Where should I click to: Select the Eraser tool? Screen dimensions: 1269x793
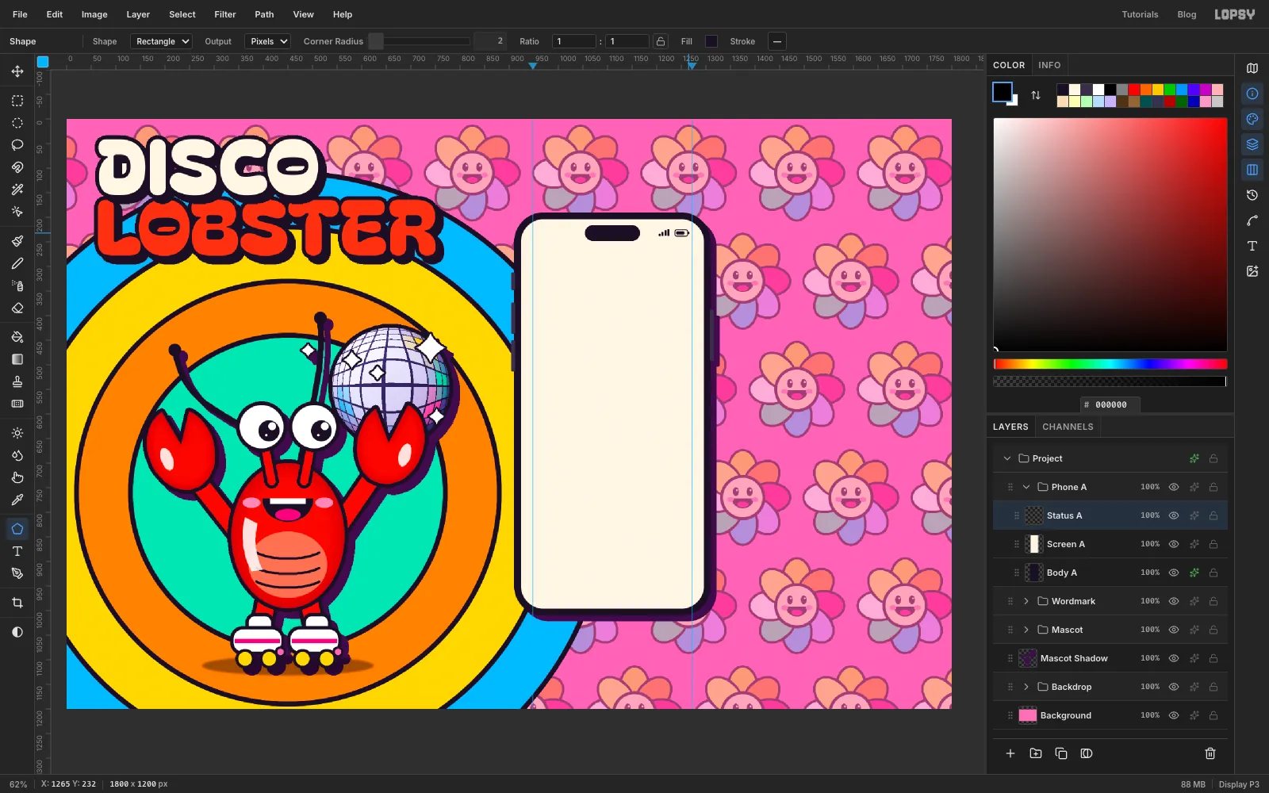tap(17, 308)
